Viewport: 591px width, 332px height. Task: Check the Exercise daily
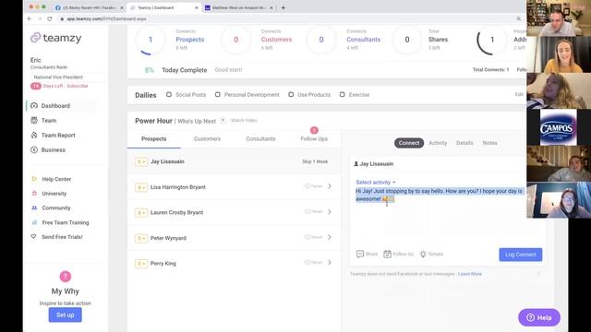click(342, 94)
